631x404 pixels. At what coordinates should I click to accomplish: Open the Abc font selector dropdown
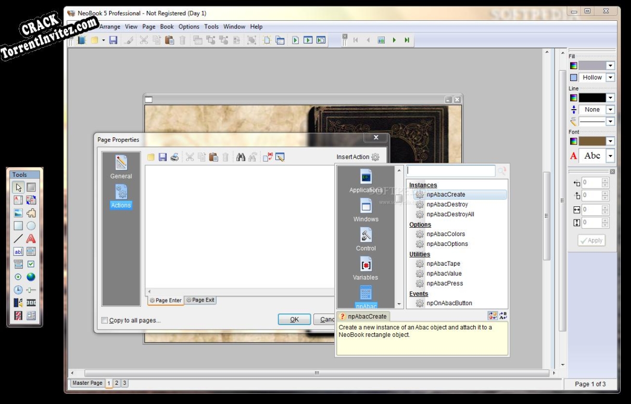(x=609, y=155)
